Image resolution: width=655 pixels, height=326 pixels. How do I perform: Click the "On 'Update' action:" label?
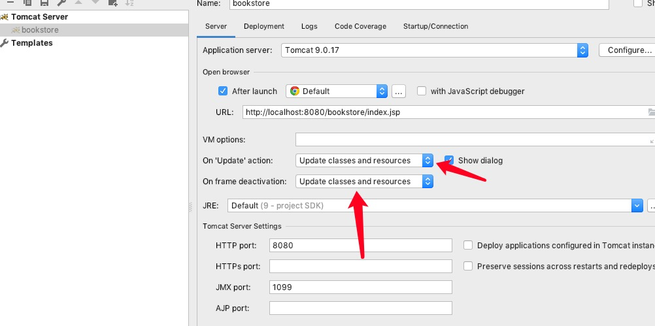[x=237, y=160]
